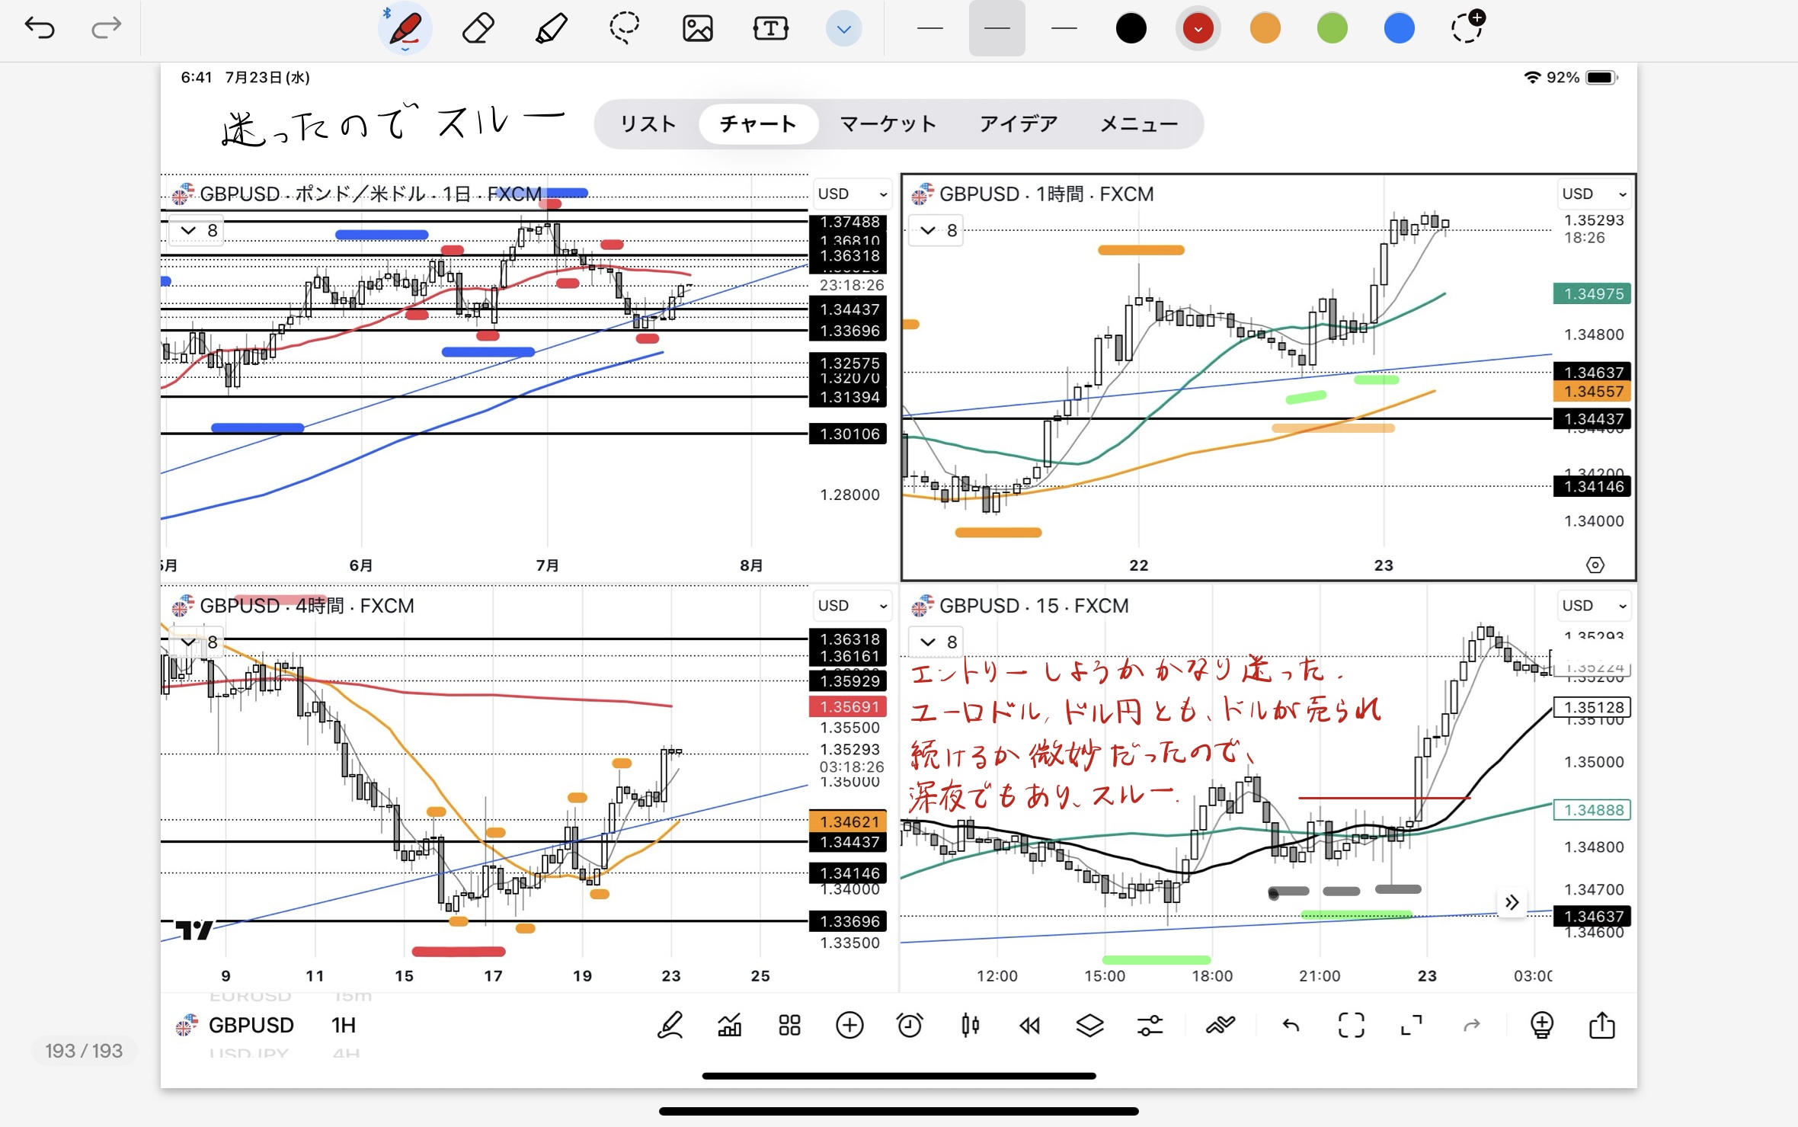Image resolution: width=1798 pixels, height=1127 pixels.
Task: Tap the 1.34557 orange price label
Action: 1592,392
